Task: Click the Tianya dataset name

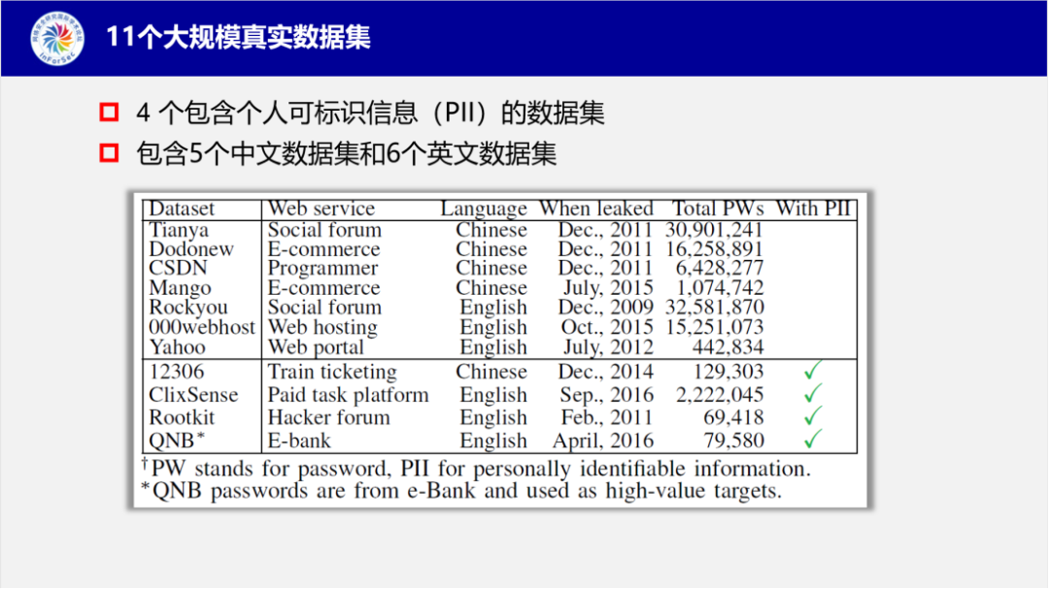Action: click(x=179, y=230)
